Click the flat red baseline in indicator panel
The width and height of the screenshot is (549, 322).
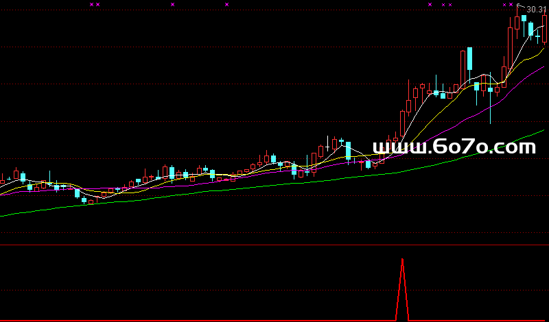point(206,320)
